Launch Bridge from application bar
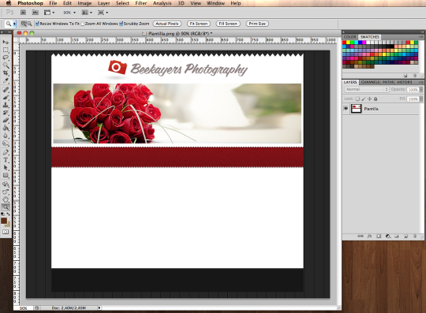The image size is (426, 313). point(23,13)
